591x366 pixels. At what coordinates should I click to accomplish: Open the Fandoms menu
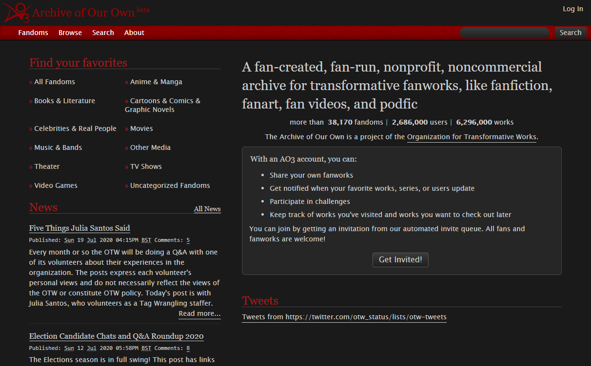click(x=33, y=33)
